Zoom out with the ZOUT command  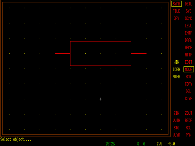[x=189, y=113]
